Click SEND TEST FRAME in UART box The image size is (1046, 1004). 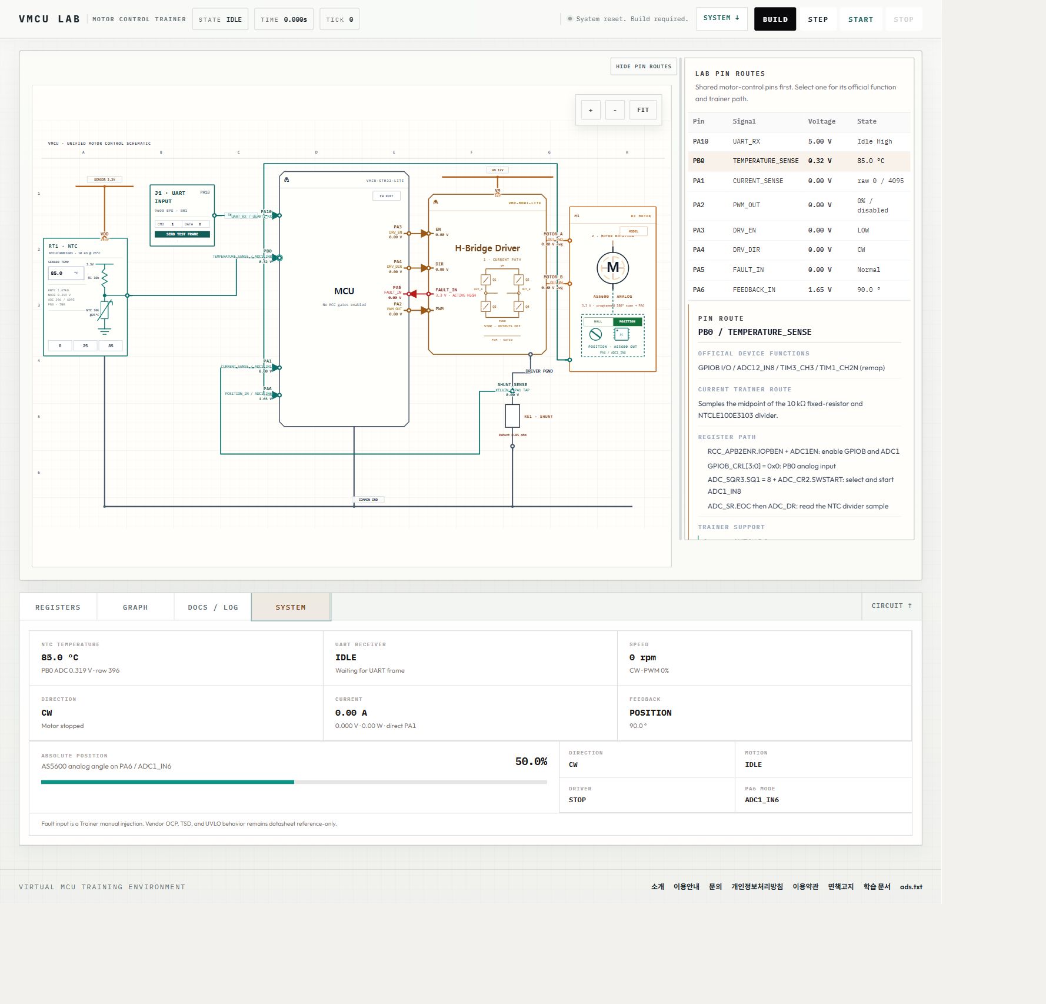point(182,234)
